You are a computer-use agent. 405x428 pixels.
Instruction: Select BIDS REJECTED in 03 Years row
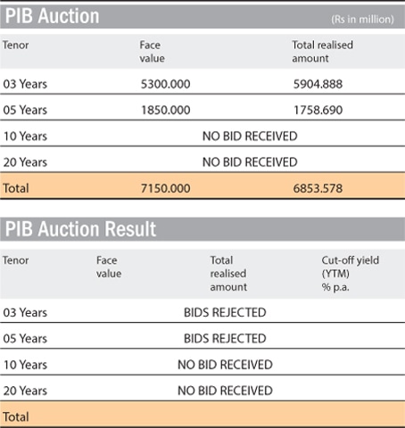pos(225,313)
